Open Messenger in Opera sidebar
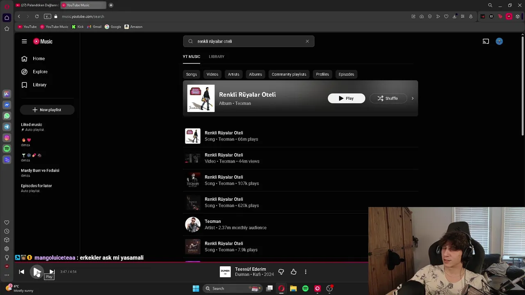This screenshot has height=295, width=525. point(7,105)
